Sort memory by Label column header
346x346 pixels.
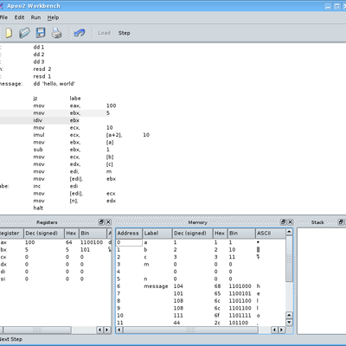tap(157, 233)
